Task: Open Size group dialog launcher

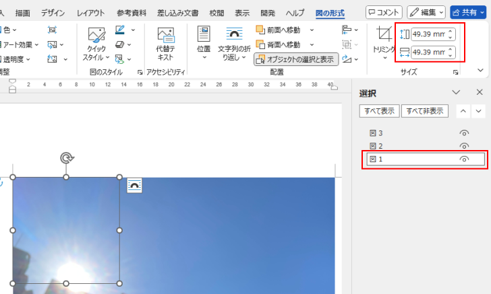Action: pos(456,73)
